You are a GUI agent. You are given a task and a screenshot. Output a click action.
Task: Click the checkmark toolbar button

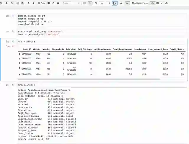pos(127,3)
